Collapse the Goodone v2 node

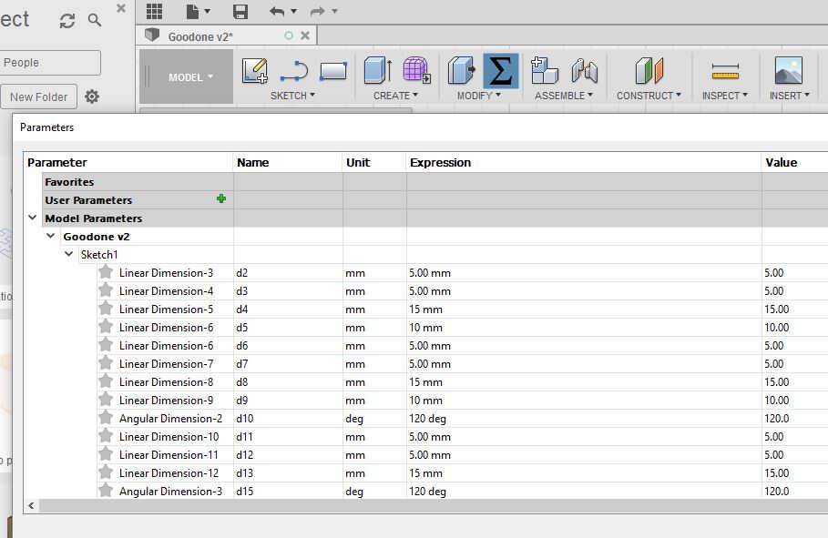tap(51, 236)
